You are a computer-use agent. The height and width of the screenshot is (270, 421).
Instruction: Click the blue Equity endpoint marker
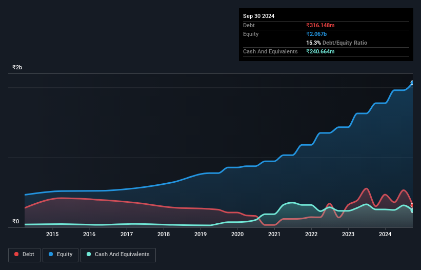(x=413, y=83)
